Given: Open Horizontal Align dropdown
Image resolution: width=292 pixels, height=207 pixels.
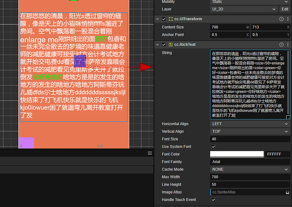Looking at the screenshot, I should coord(250,124).
